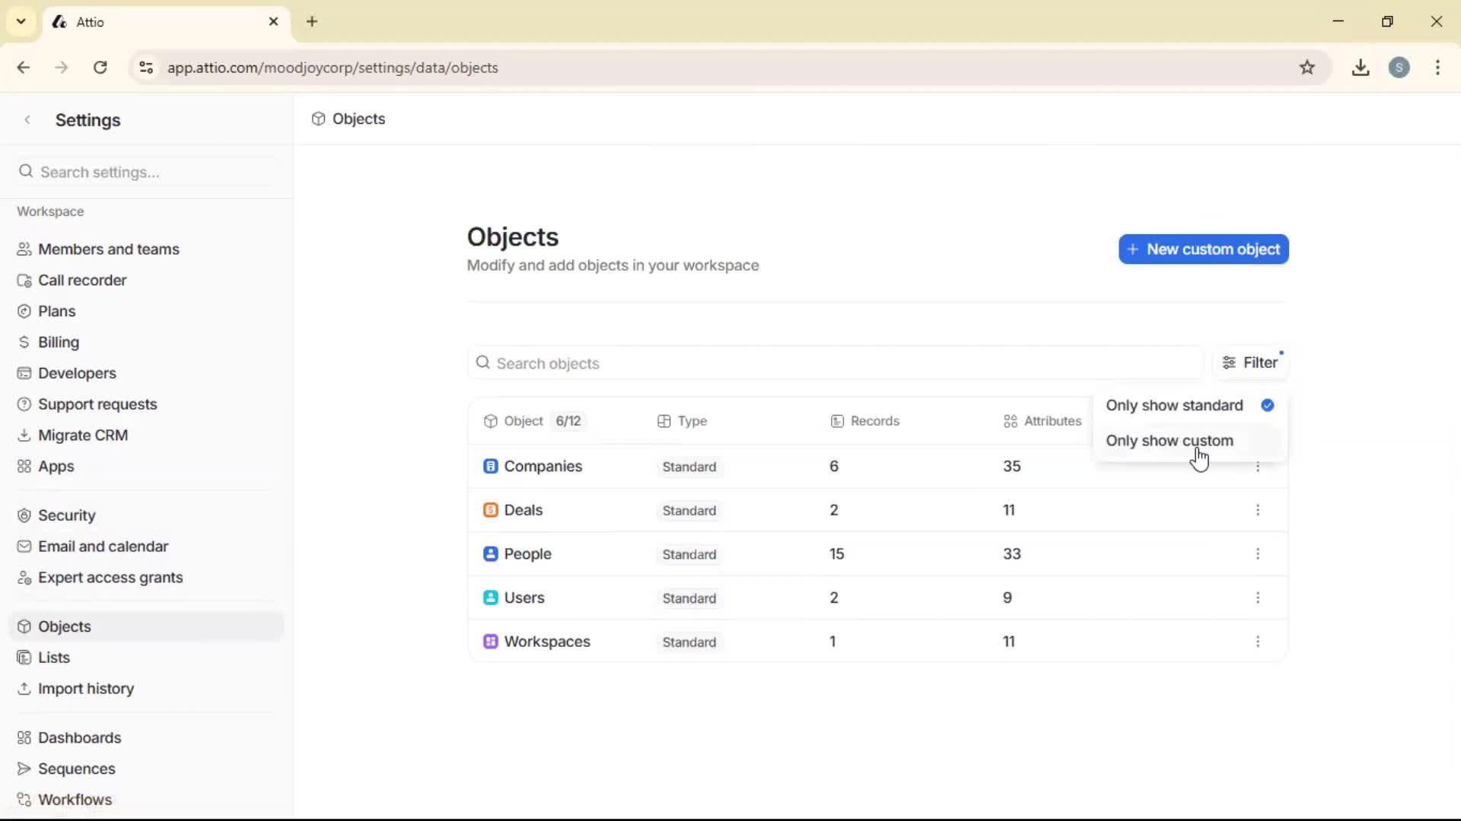The height and width of the screenshot is (821, 1461).
Task: Collapse Settings with the back chevron
Action: point(27,119)
